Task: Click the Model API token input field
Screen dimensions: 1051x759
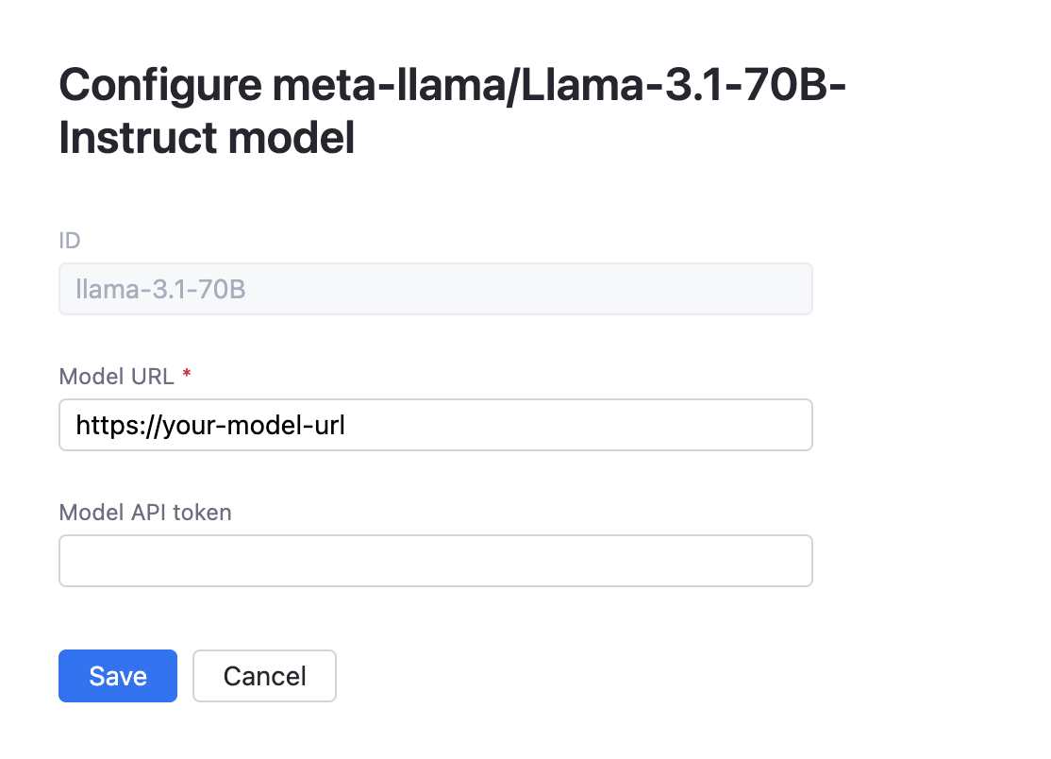Action: tap(434, 561)
